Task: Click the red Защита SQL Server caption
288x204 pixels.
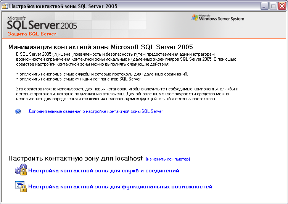Action: 32,34
